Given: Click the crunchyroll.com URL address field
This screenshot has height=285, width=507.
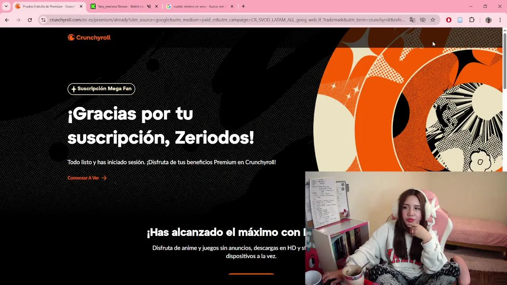Looking at the screenshot, I should click(227, 20).
